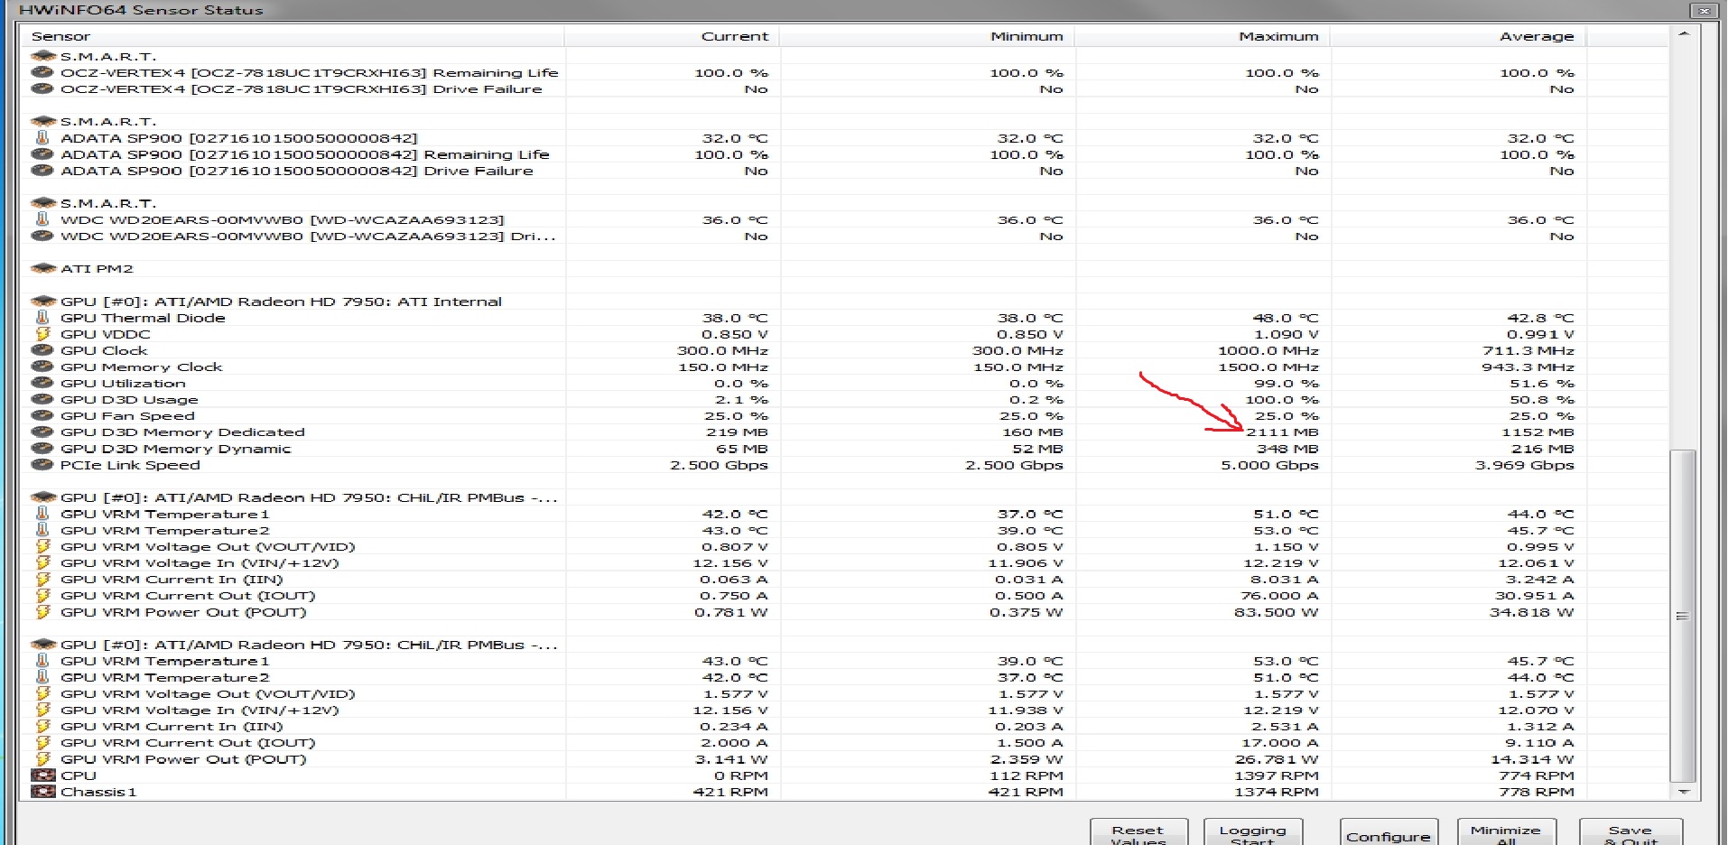Click the Reset Values button
This screenshot has width=1728, height=845.
point(1138,832)
